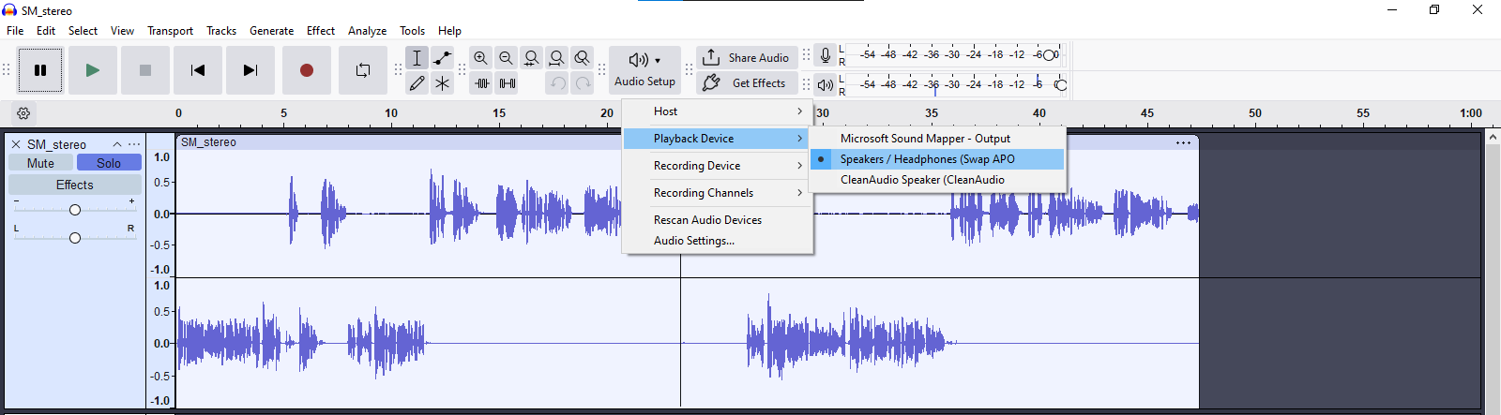Click the Share Audio button
This screenshot has width=1501, height=415.
[747, 58]
